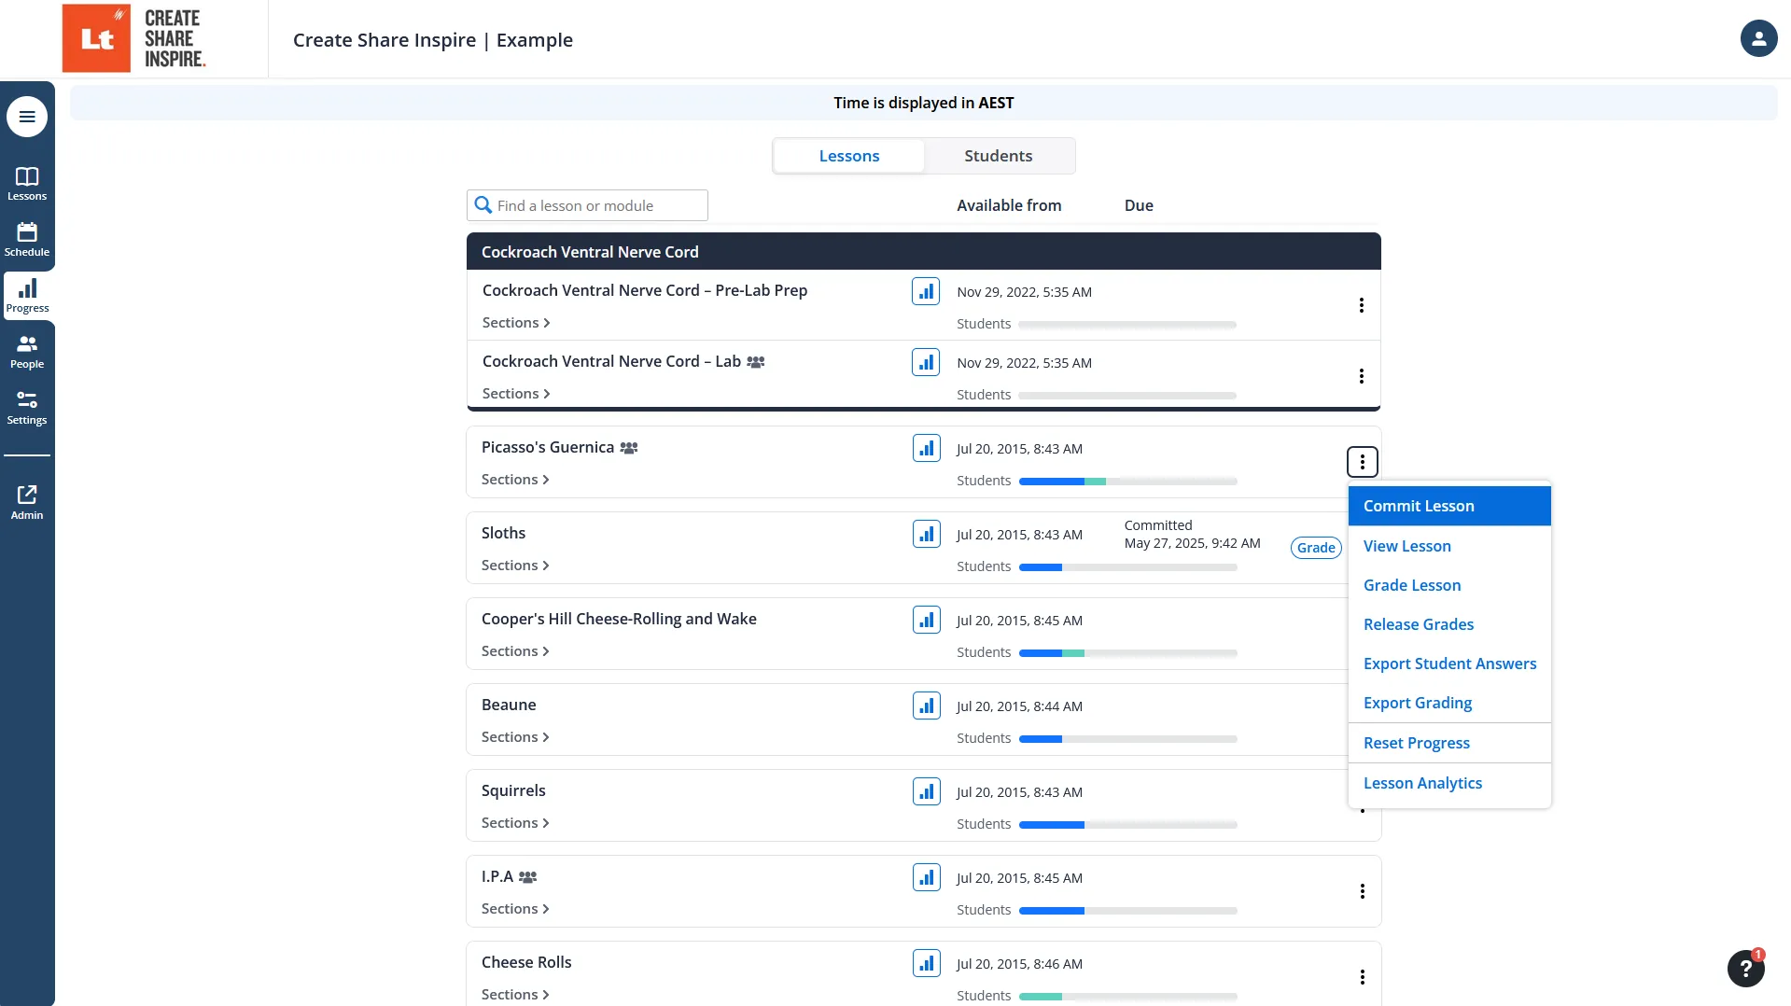
Task: Click the Lt Create Share Inspire logo
Action: pos(134,38)
